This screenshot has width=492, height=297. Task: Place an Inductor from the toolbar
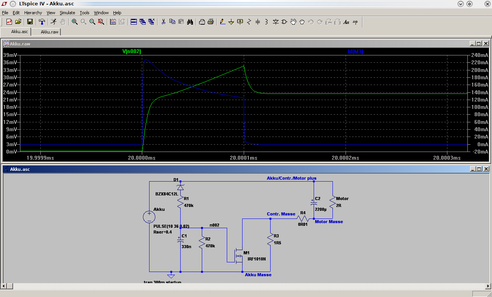click(x=267, y=22)
